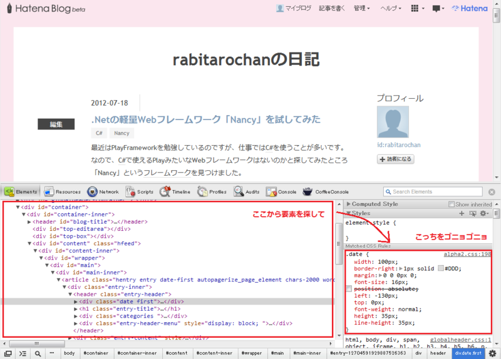The height and width of the screenshot is (359, 501).
Task: Open the id:rabitarochan profile link
Action: tap(399, 145)
